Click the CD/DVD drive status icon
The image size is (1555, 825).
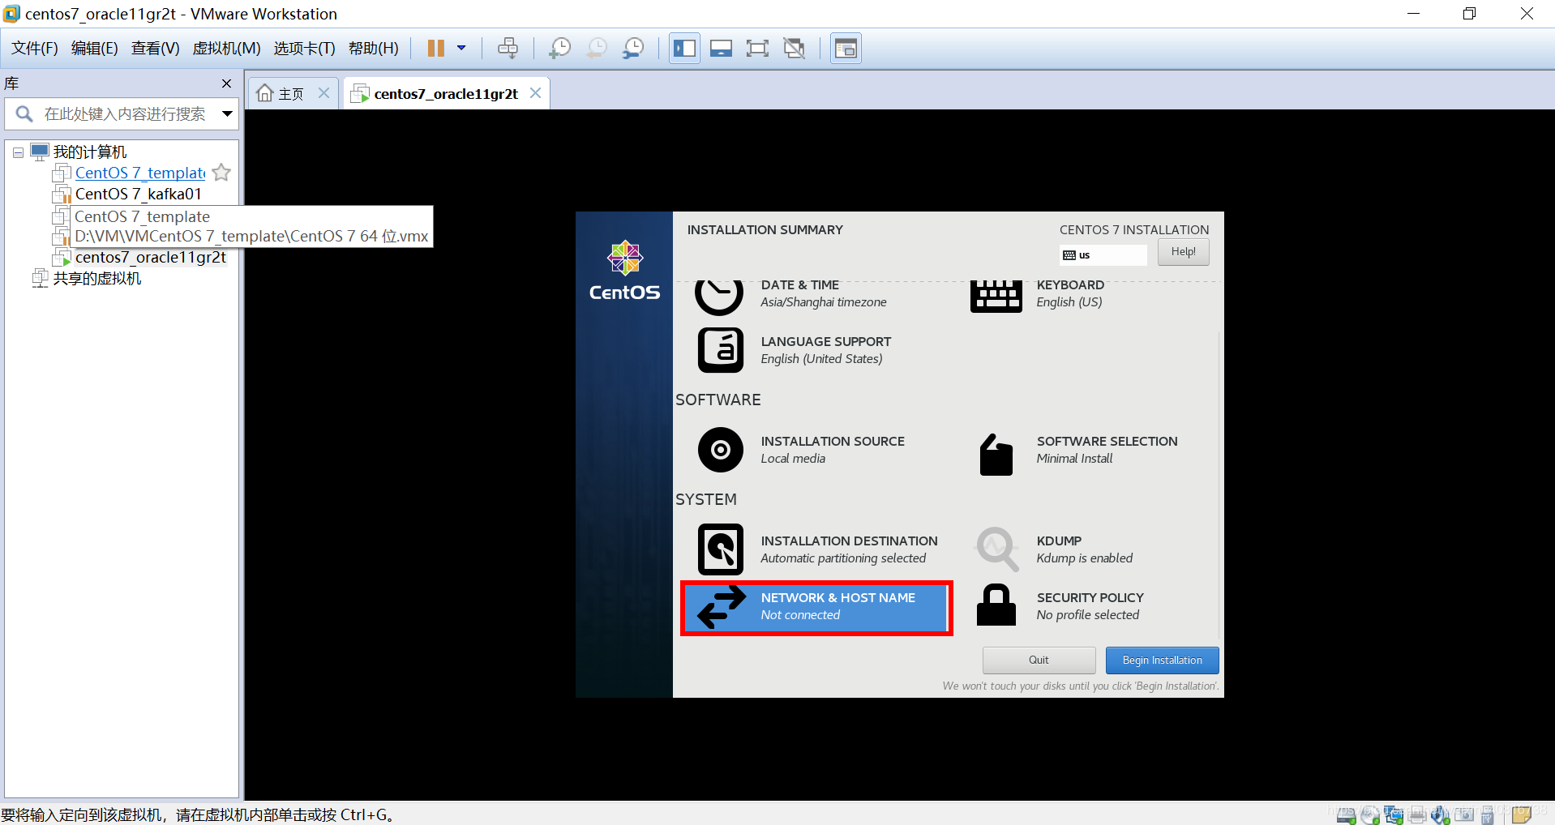click(1370, 814)
